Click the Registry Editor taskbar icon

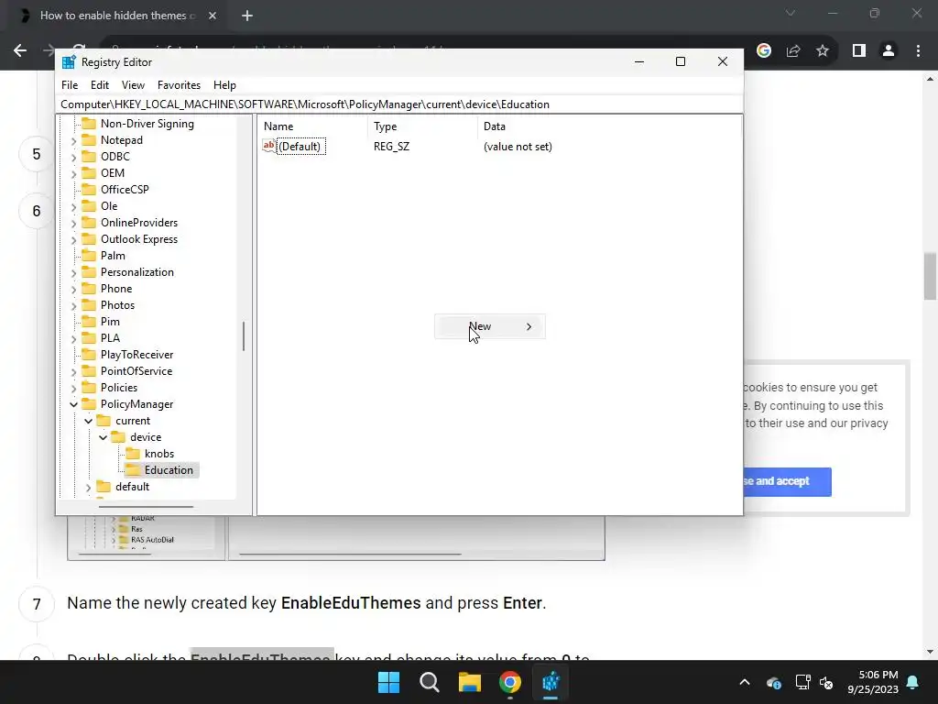point(551,682)
